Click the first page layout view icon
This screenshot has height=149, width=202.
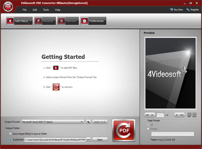pyautogui.click(x=189, y=115)
